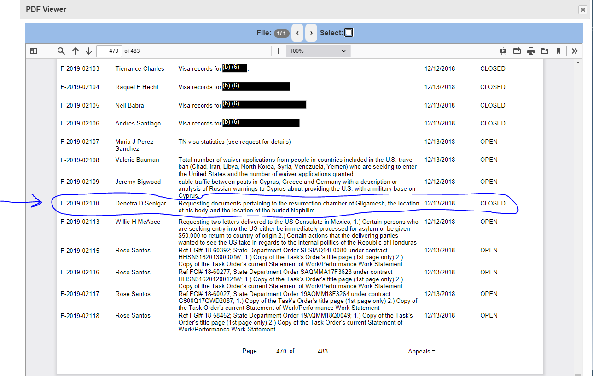This screenshot has width=593, height=376.
Task: Toggle the PDF sidebar panel
Action: coord(34,51)
